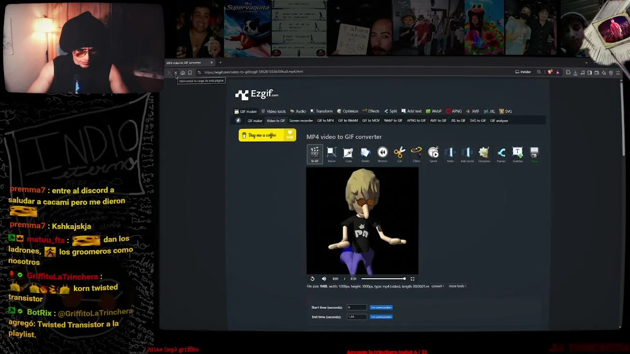Go to the GIF to MOV link

[x=371, y=120]
